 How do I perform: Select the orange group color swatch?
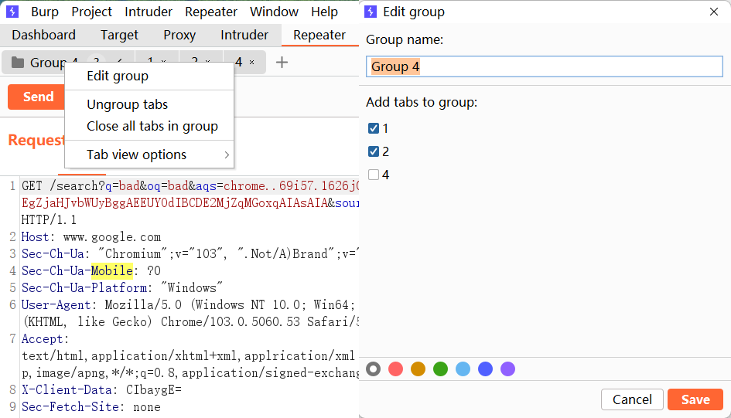click(418, 369)
